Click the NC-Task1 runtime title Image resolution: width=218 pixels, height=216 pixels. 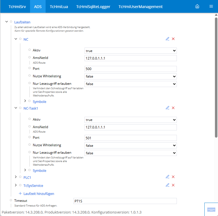31,108
